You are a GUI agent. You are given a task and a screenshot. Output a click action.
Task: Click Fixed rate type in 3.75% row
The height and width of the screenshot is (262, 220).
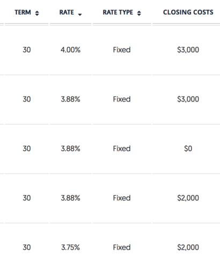[x=122, y=248]
